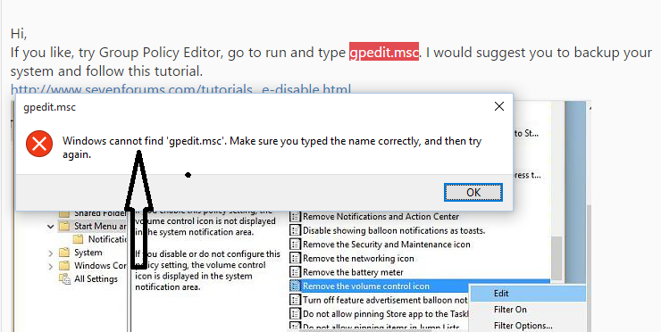Select Remove the Security and Maintenance icon policy
The width and height of the screenshot is (661, 332).
(x=386, y=245)
